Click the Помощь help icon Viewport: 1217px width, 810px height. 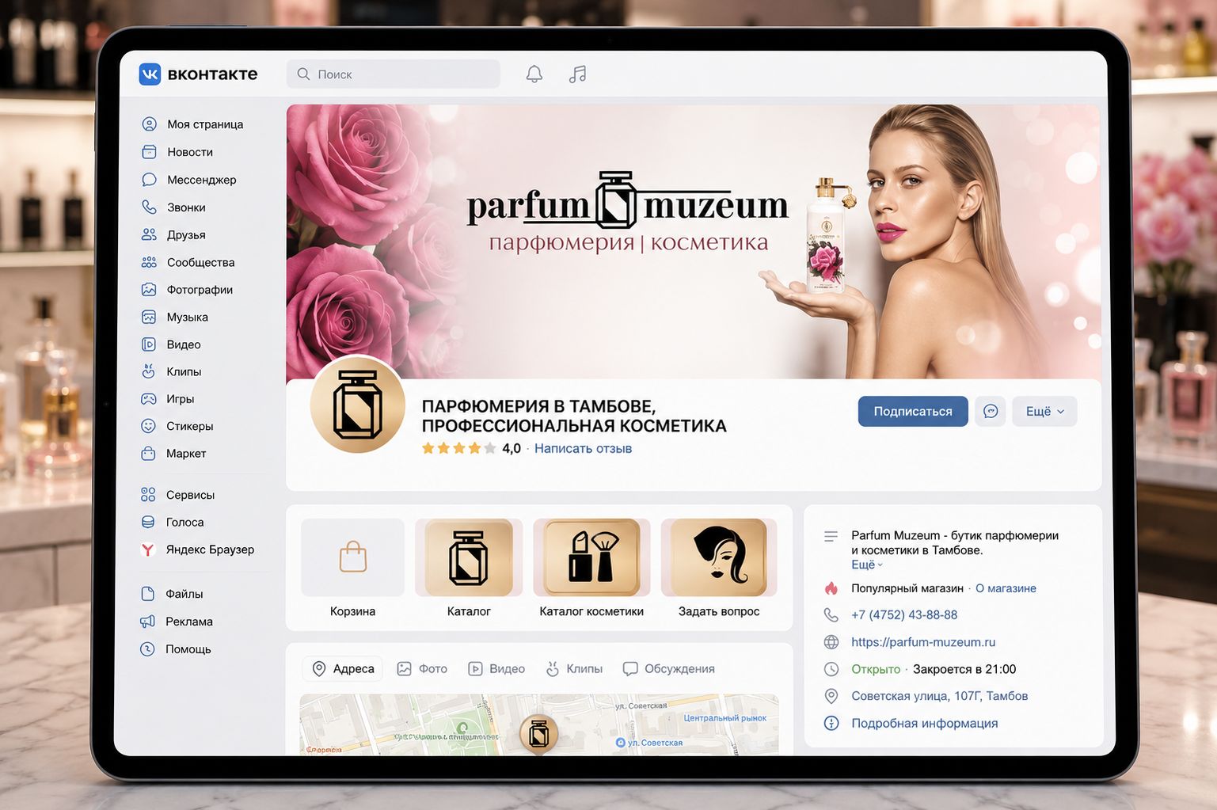point(147,649)
